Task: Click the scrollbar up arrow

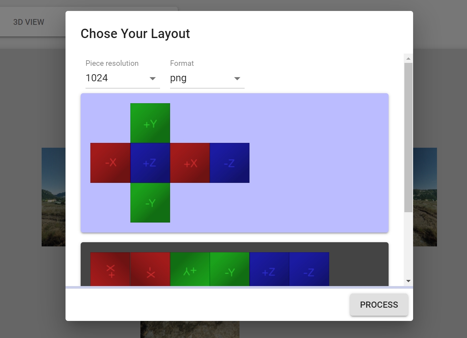Action: pos(408,59)
